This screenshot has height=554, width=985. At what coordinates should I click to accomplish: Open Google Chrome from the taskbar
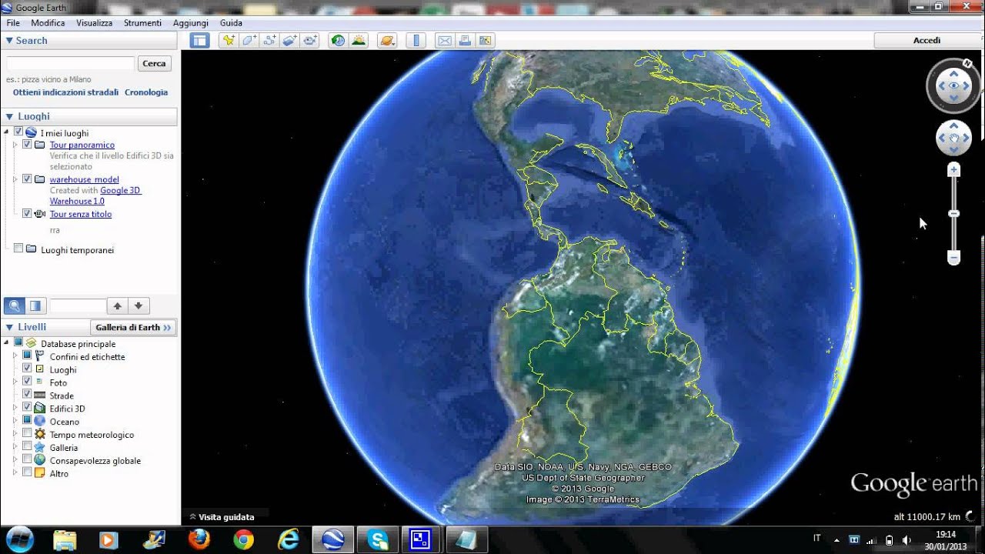[x=243, y=539]
